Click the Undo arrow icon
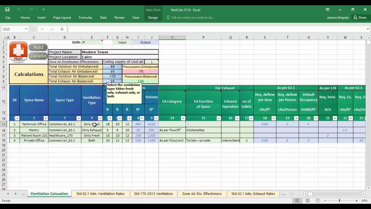The height and width of the screenshot is (209, 371). click(x=19, y=10)
